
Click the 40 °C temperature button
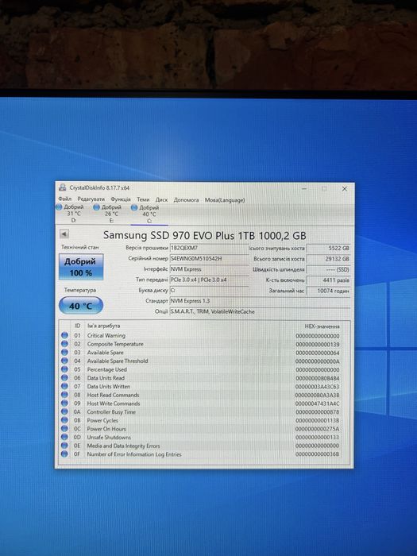click(x=81, y=306)
